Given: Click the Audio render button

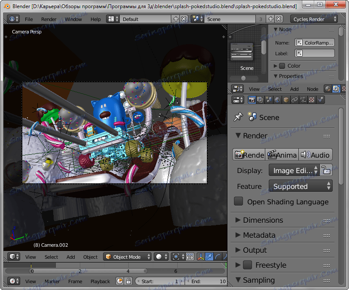Looking at the screenshot, I should click(x=316, y=155).
